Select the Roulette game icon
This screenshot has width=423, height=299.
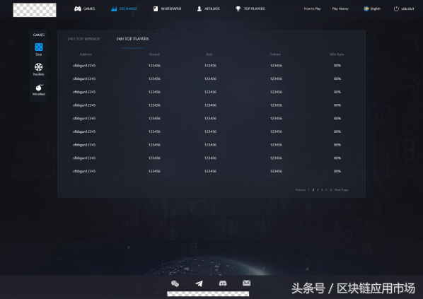(39, 67)
